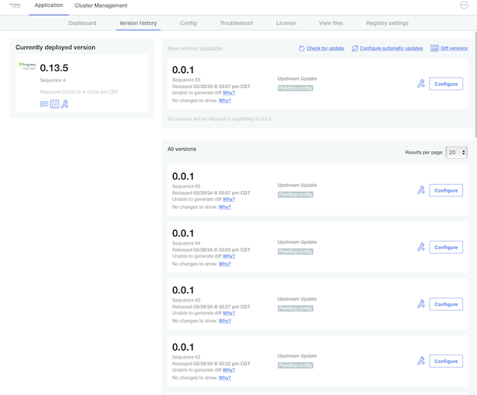Click the Check for update refresh icon
This screenshot has height=395, width=477.
[x=302, y=48]
